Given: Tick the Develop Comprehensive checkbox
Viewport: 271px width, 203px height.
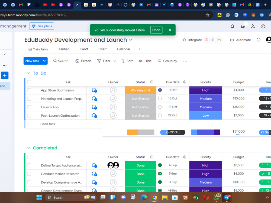Looking at the screenshot, I should click(29, 182).
